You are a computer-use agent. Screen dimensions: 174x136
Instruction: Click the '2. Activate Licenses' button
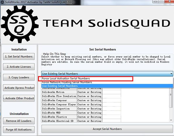(x=19, y=67)
